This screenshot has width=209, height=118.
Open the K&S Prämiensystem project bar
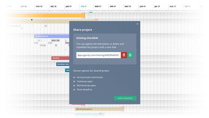point(99,109)
